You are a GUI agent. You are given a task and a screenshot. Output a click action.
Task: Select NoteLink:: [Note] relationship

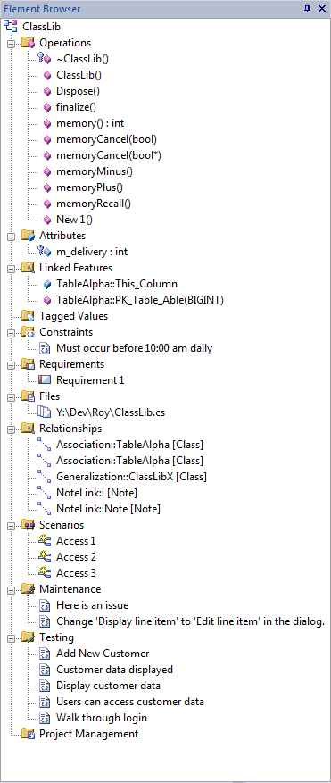97,493
